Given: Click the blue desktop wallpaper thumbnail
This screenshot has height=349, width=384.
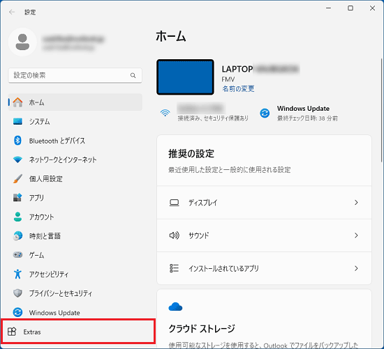Looking at the screenshot, I should coord(185,77).
